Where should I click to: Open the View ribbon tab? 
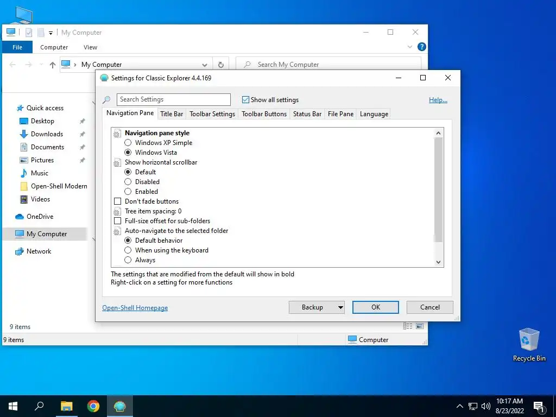click(x=90, y=47)
